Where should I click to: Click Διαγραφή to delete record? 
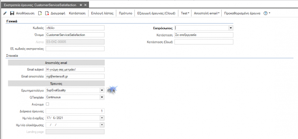pos(58,13)
